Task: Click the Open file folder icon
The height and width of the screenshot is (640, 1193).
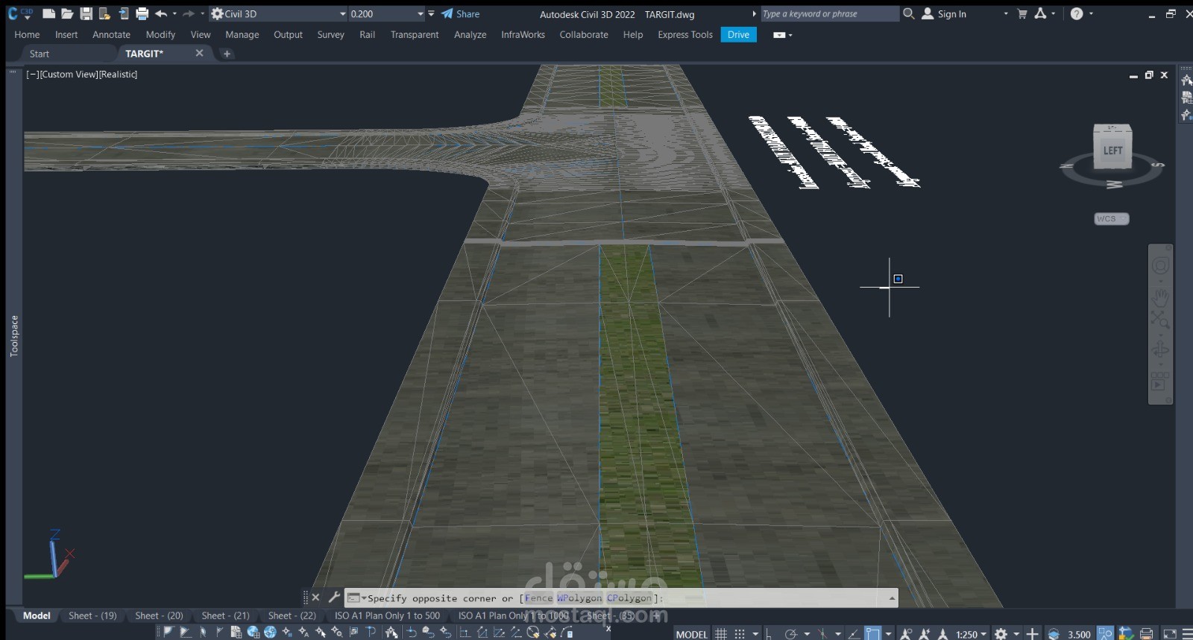Action: [x=67, y=13]
